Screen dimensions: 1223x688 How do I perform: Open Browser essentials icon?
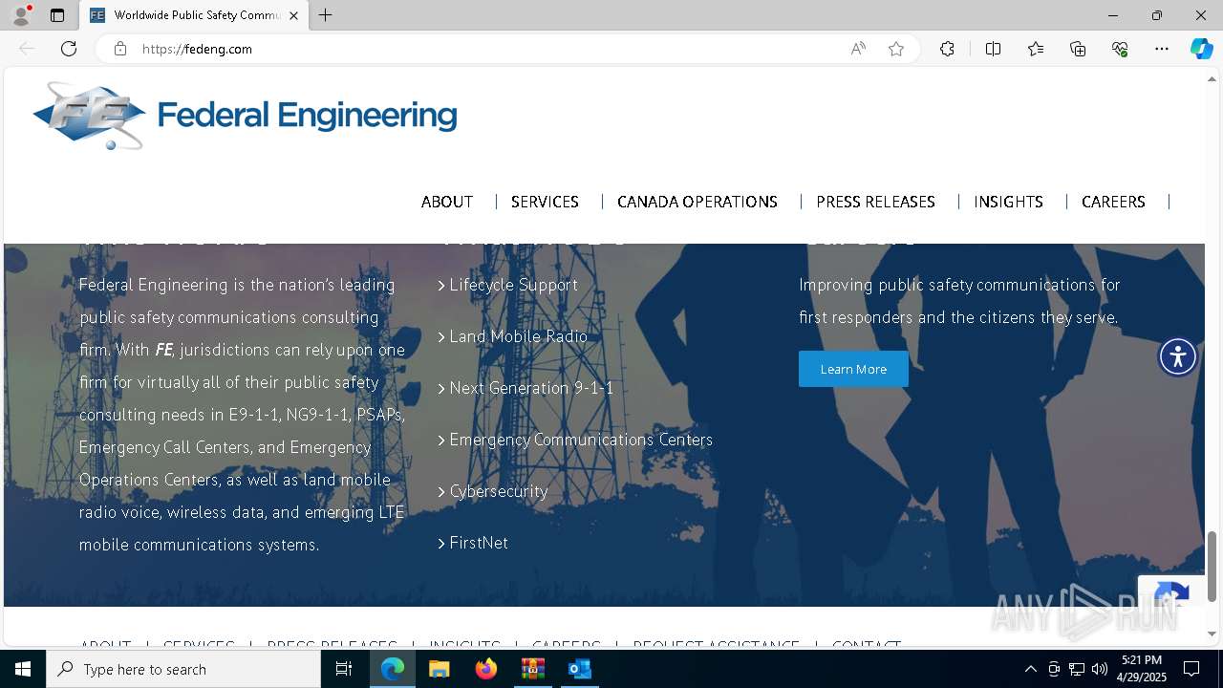coord(1120,49)
